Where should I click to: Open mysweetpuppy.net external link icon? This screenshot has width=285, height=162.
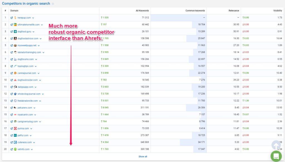(12, 45)
